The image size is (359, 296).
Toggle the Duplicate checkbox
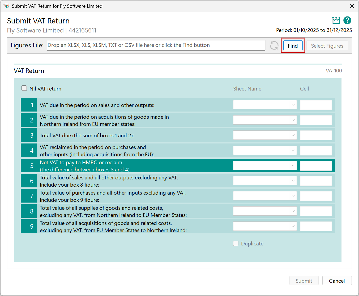point(236,243)
